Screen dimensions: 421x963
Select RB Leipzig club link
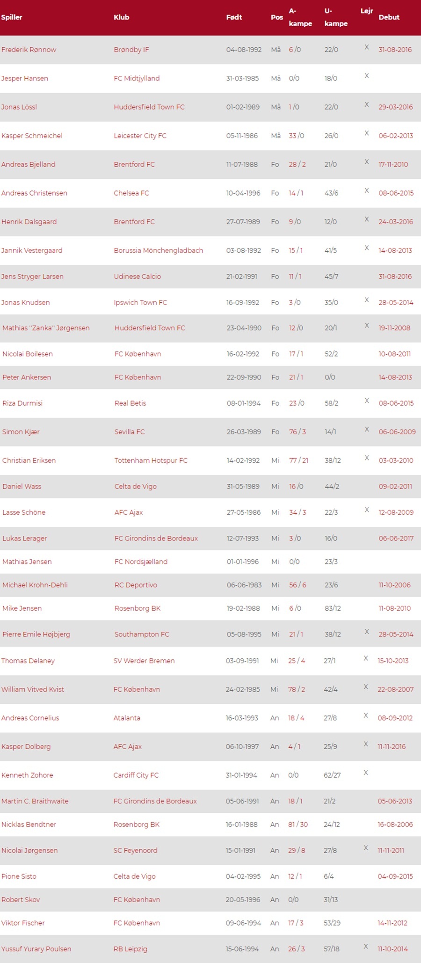130,949
